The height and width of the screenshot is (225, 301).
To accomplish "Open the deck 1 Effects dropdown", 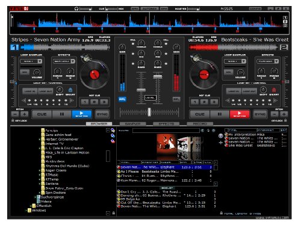I will pos(73,61).
